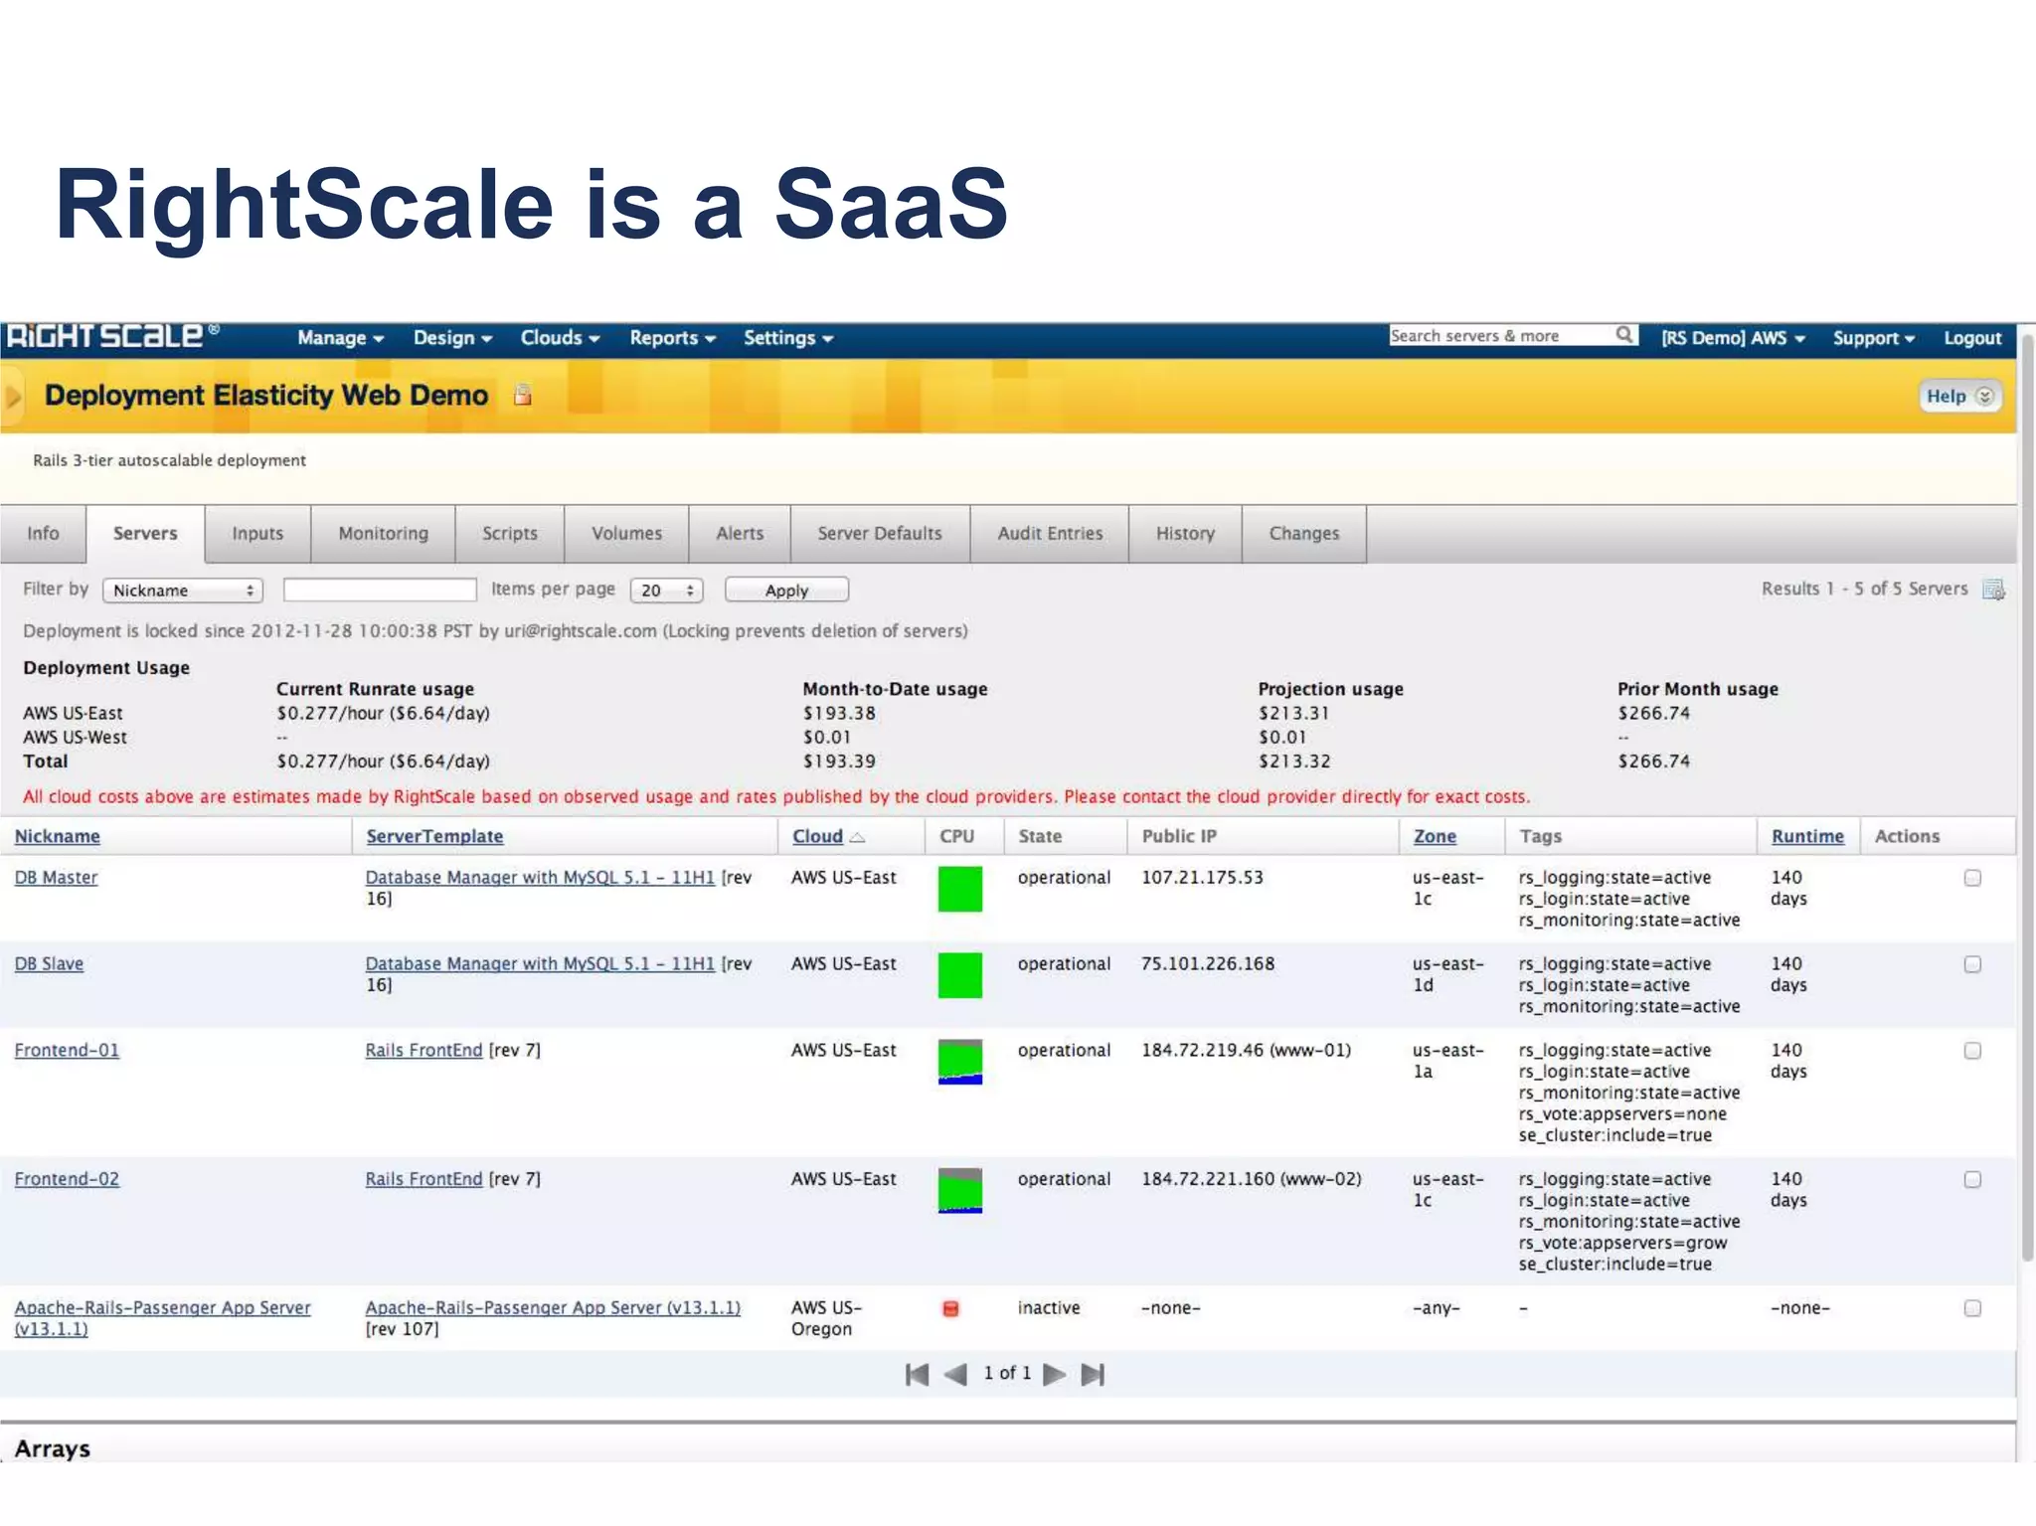Expand the Manage menu
This screenshot has width=2036, height=1526.
[340, 338]
